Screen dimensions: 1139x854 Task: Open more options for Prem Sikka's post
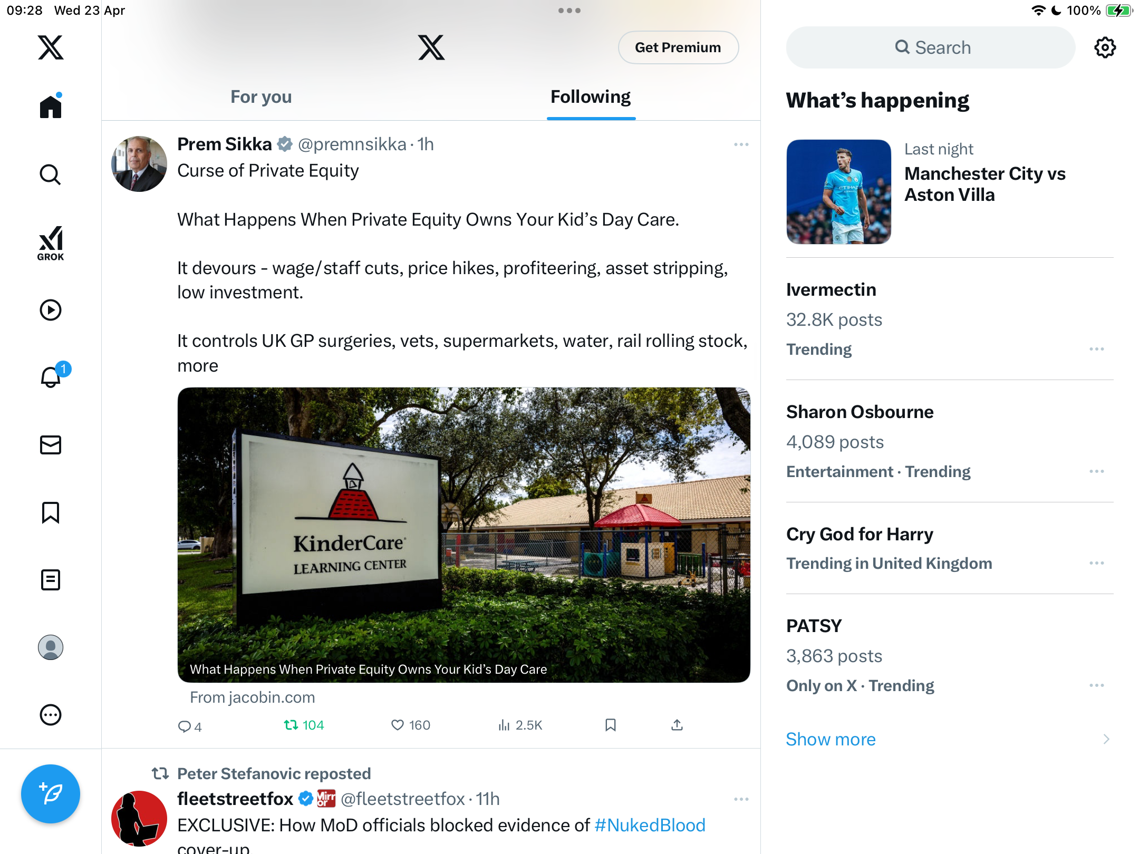point(741,144)
